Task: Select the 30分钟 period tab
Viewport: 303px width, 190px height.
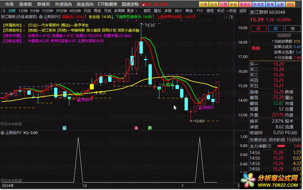Action: click(61, 11)
